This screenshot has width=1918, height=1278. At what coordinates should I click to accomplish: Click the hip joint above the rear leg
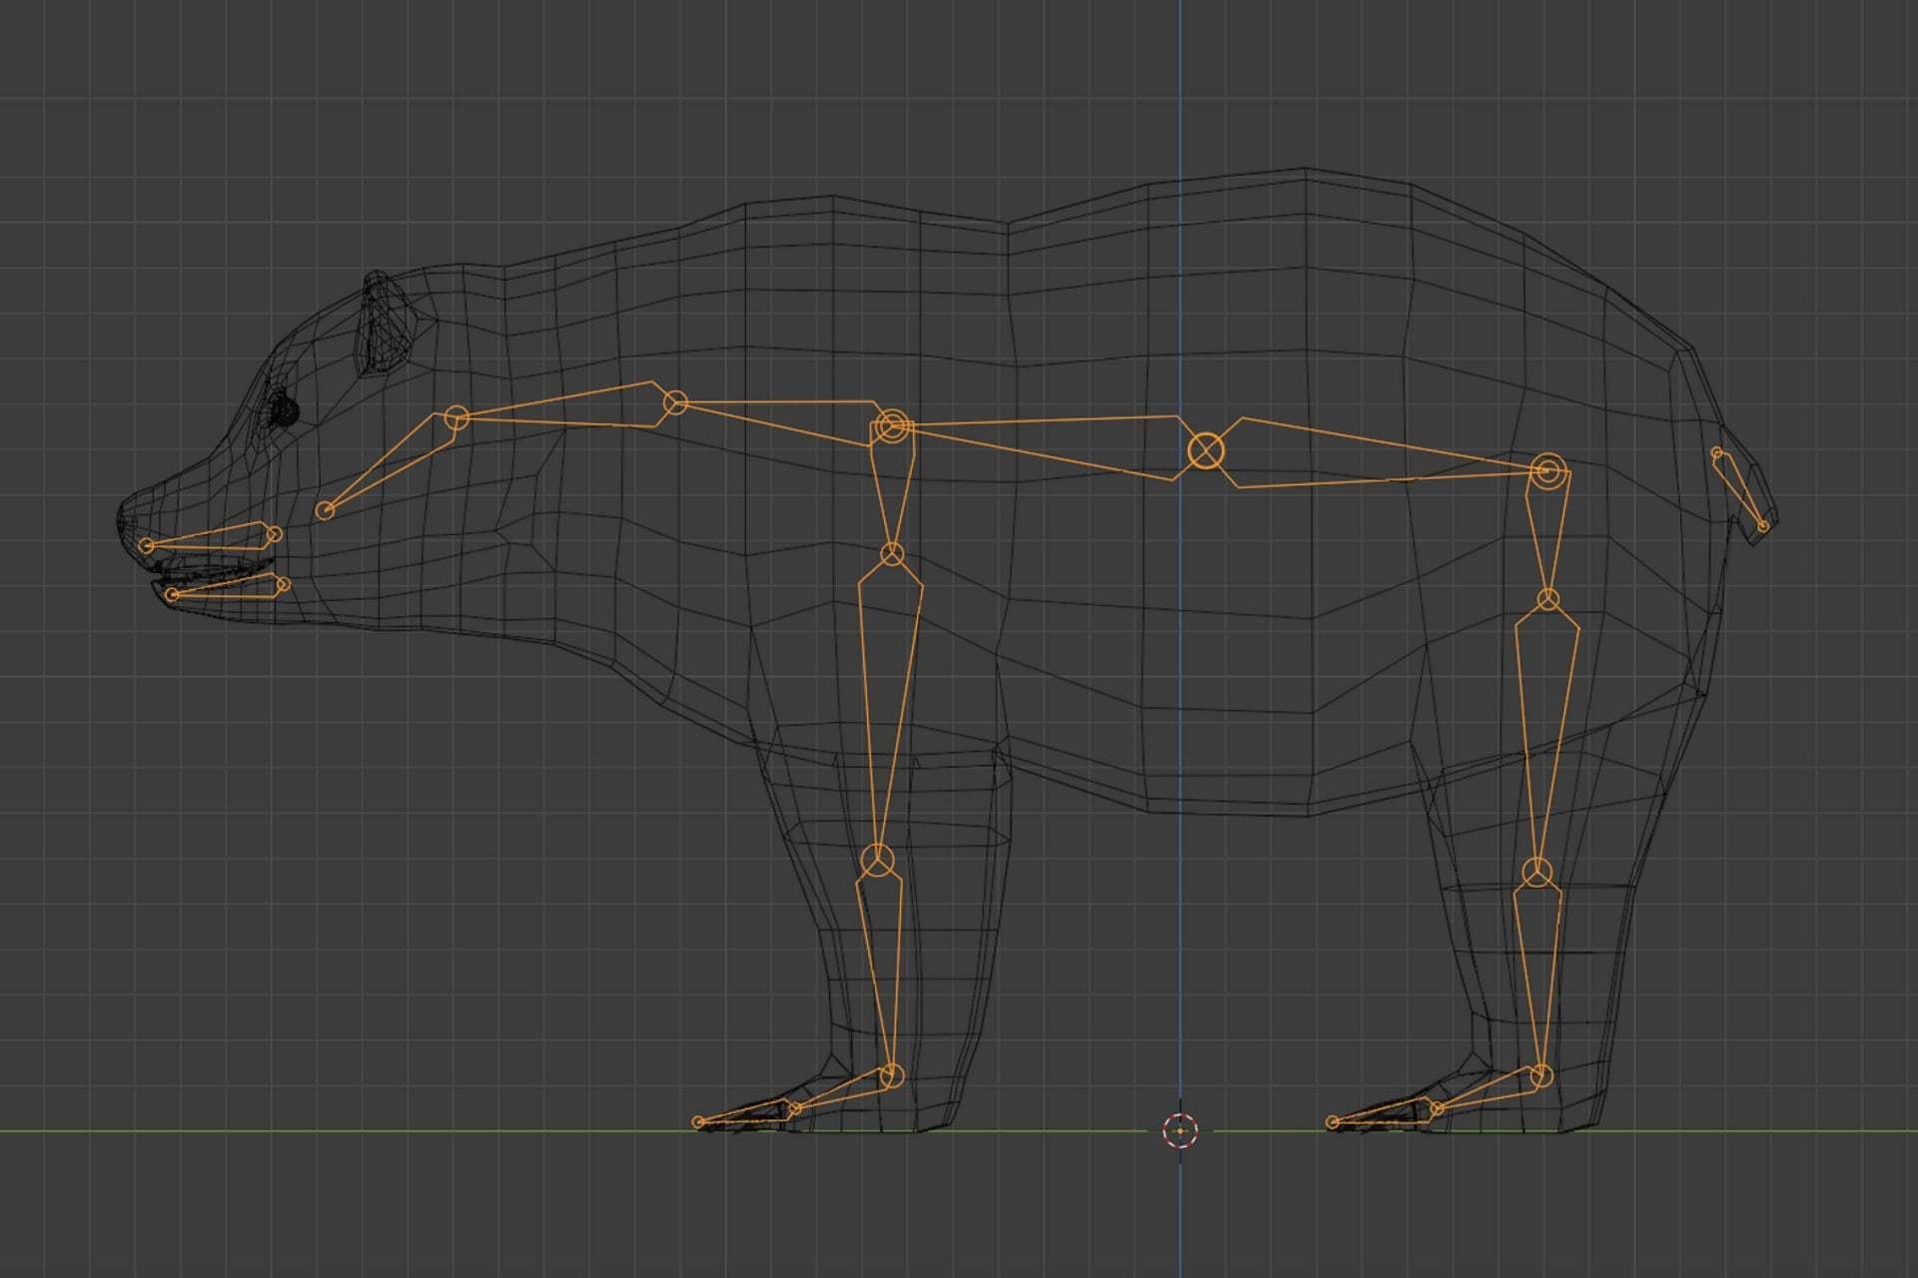(1547, 471)
